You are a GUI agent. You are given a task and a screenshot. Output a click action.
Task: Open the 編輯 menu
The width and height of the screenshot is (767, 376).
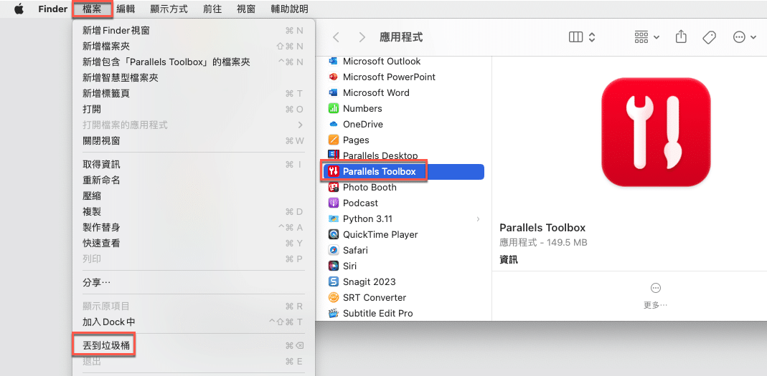126,9
